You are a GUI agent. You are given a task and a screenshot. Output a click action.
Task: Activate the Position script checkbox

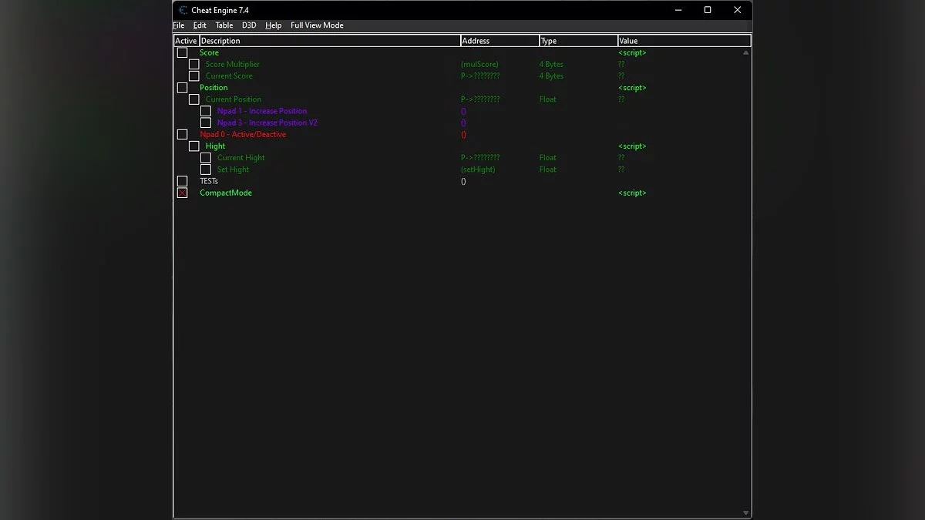coord(182,88)
